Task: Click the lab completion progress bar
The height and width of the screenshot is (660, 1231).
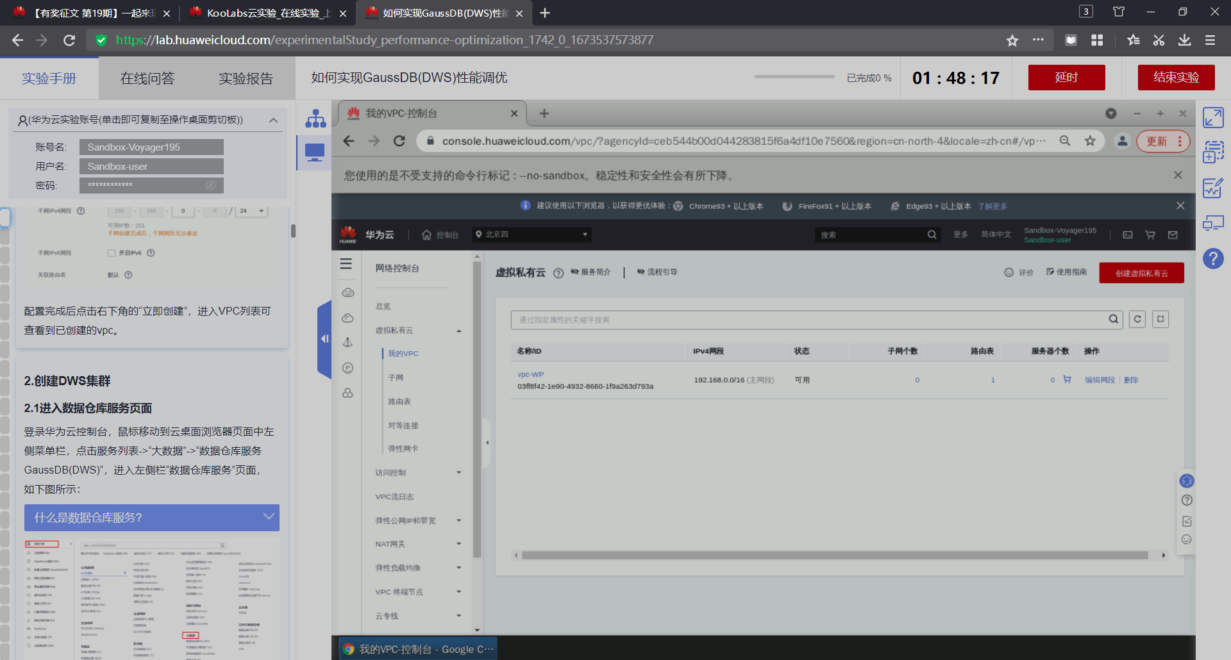Action: [x=794, y=77]
